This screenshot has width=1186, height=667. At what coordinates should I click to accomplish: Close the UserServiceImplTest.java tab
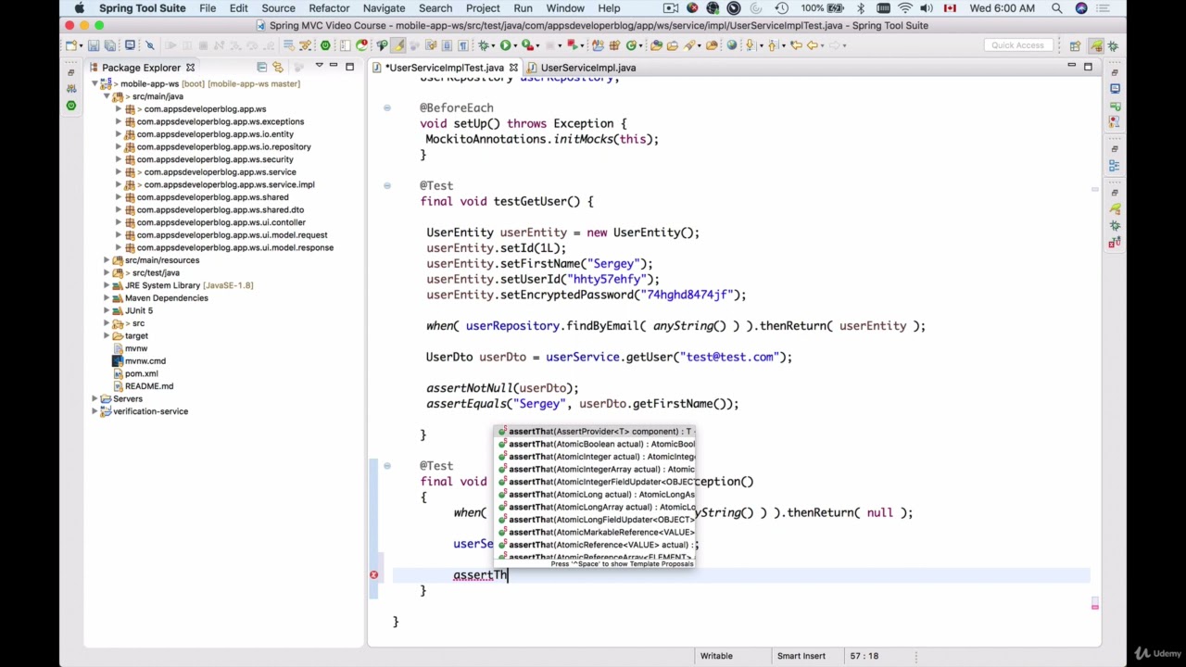coord(513,67)
